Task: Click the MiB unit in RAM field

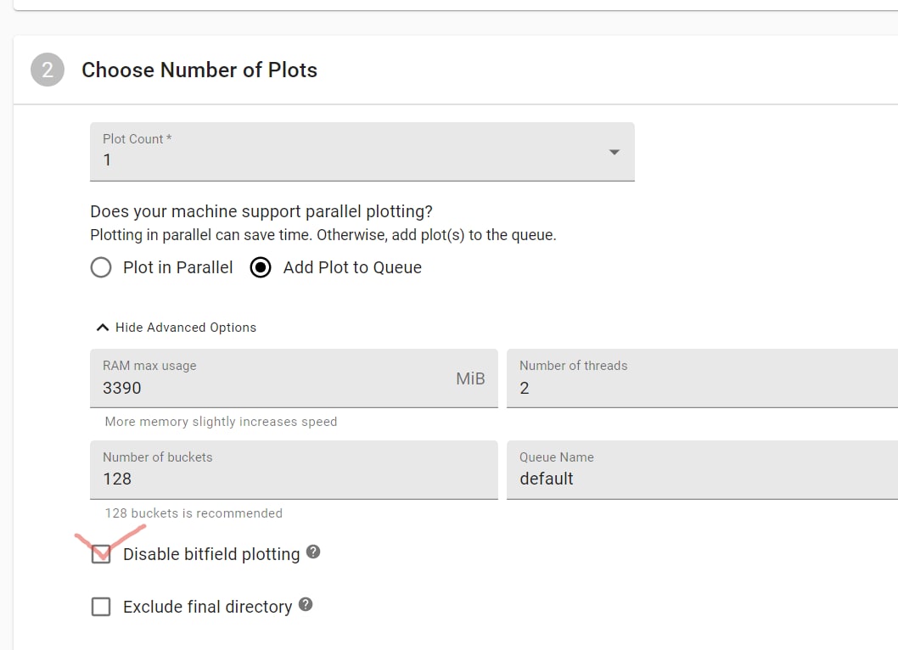Action: coord(470,378)
